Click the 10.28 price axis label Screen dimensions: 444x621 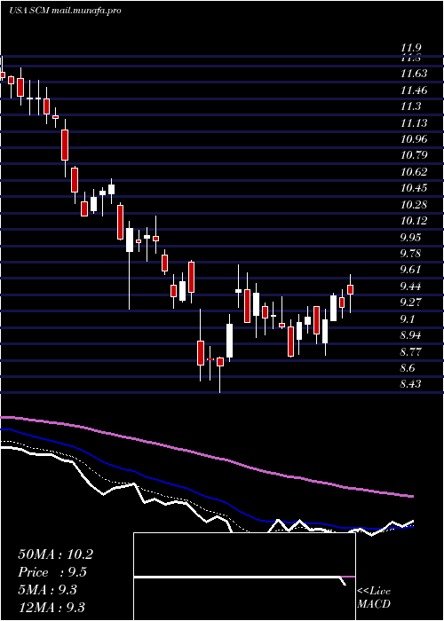coord(414,205)
